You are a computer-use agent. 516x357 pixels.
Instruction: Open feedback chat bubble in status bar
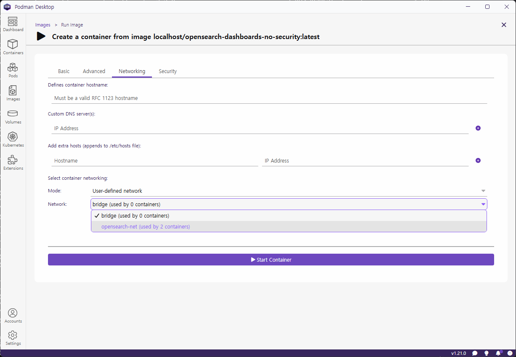click(475, 353)
